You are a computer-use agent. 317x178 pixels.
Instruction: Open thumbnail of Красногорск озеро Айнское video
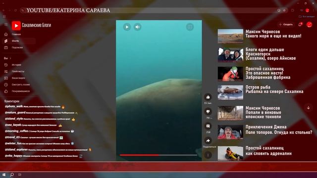pyautogui.click(x=230, y=55)
